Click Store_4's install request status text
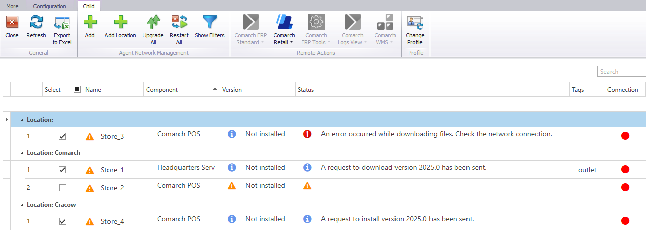The image size is (646, 232). 398,219
